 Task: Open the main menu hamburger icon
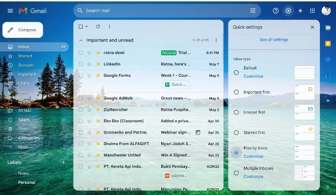tap(10, 11)
